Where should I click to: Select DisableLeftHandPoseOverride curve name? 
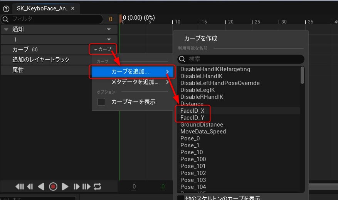point(220,83)
